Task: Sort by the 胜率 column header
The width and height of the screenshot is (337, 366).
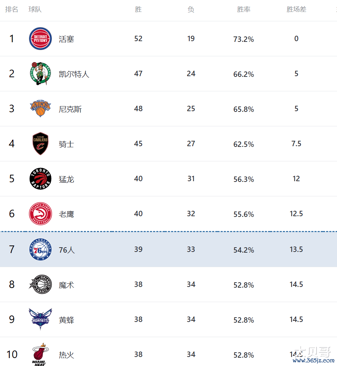Action: tap(243, 9)
